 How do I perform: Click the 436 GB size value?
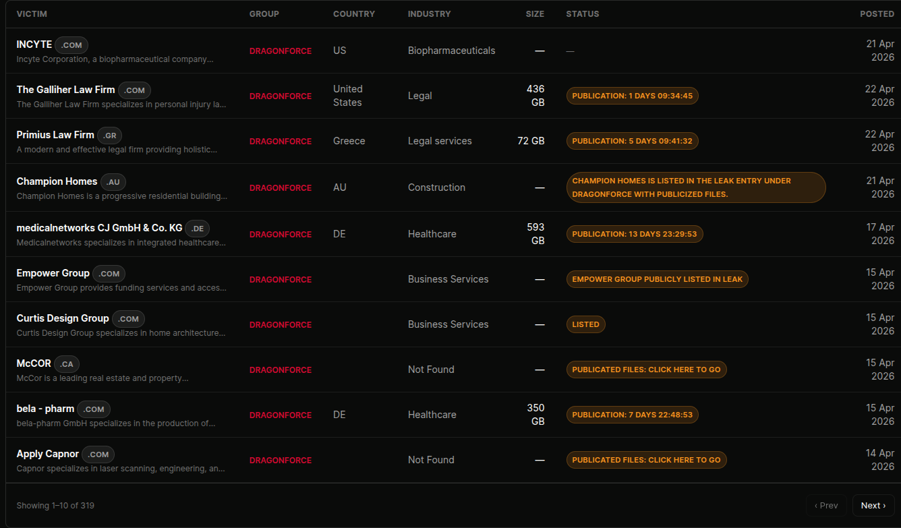tap(535, 96)
